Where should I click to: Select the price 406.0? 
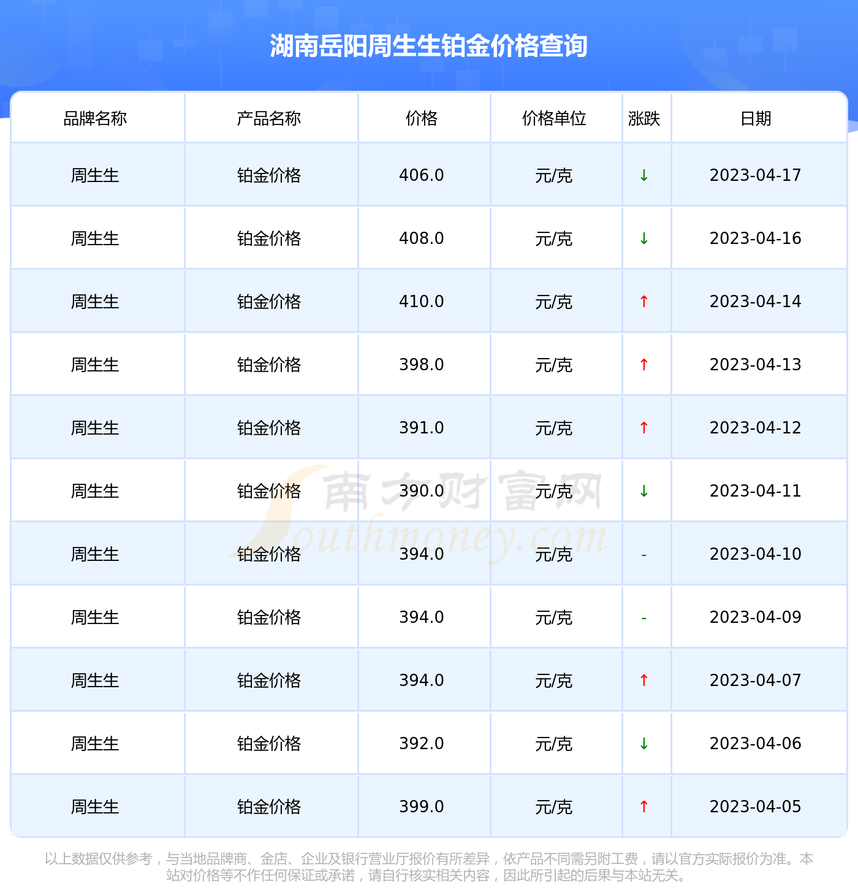(x=422, y=175)
